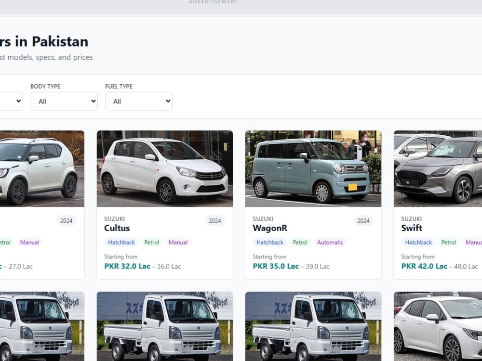This screenshot has height=361, width=482.
Task: Click the Hatchback tag on WagonR card
Action: [x=270, y=242]
